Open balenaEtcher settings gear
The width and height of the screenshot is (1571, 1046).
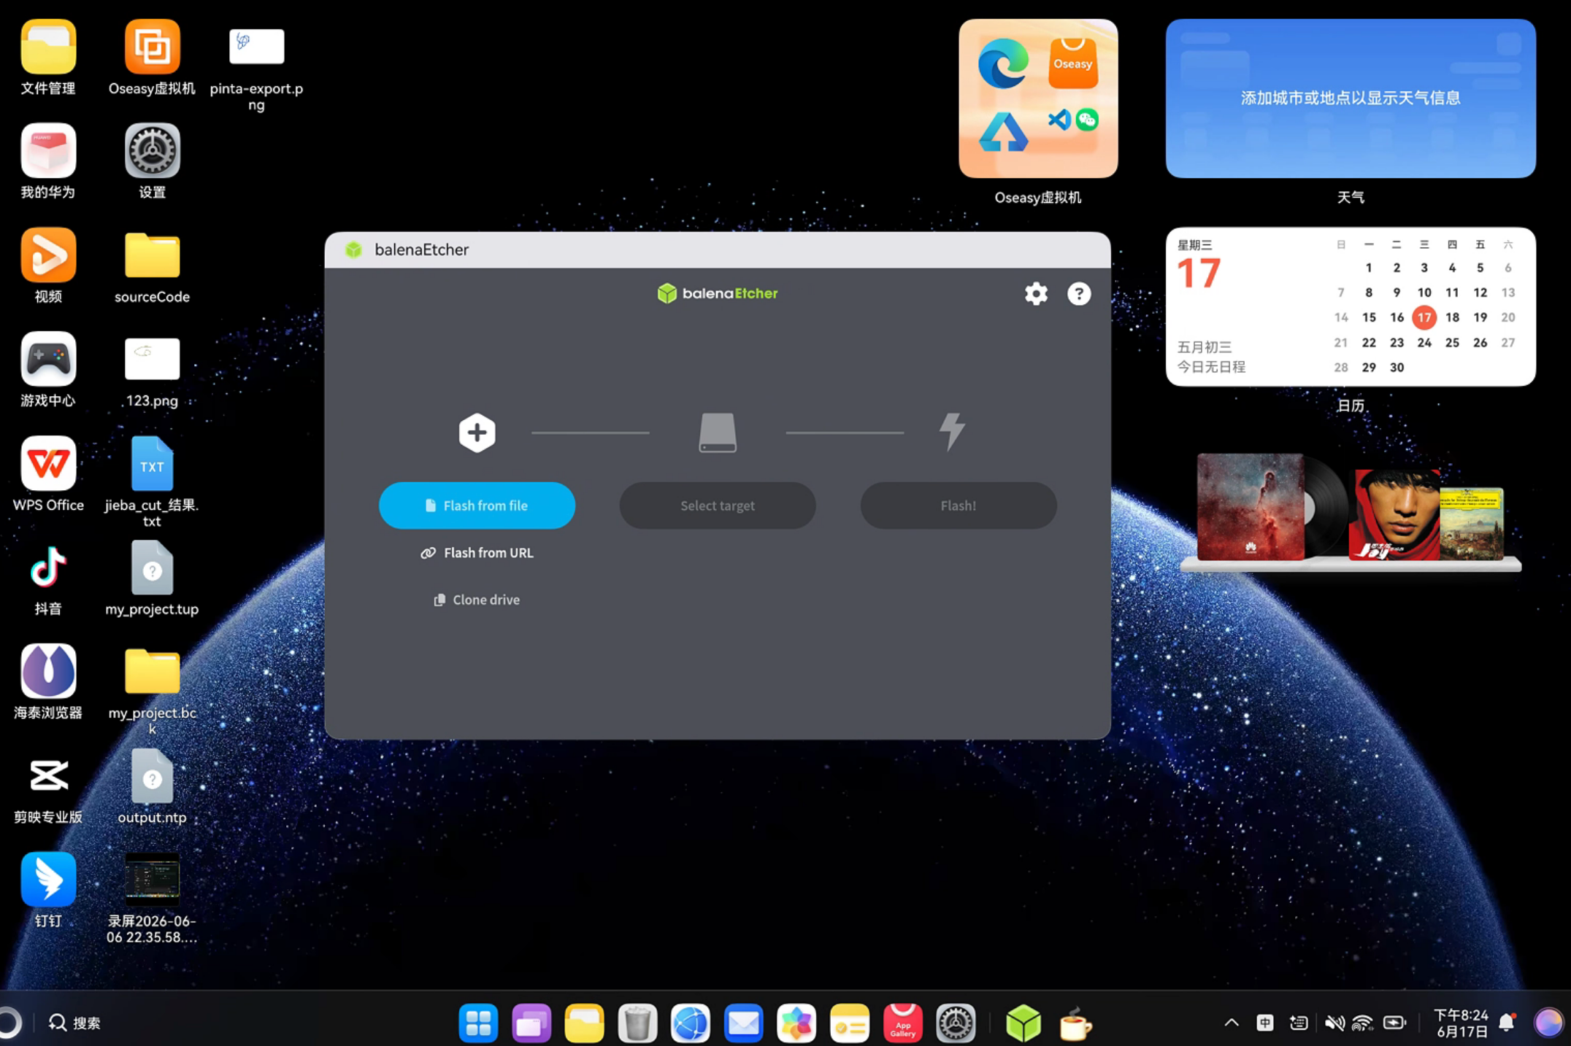click(1036, 294)
